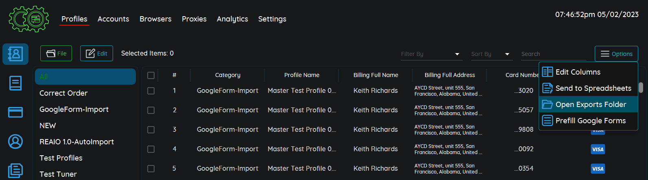Click the gear logo icon in header
Screen dimensions: 648x180
point(29,19)
